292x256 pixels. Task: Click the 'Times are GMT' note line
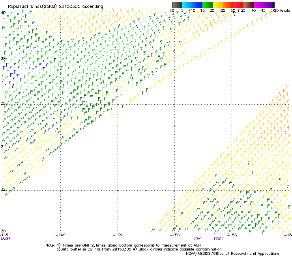coord(123,245)
